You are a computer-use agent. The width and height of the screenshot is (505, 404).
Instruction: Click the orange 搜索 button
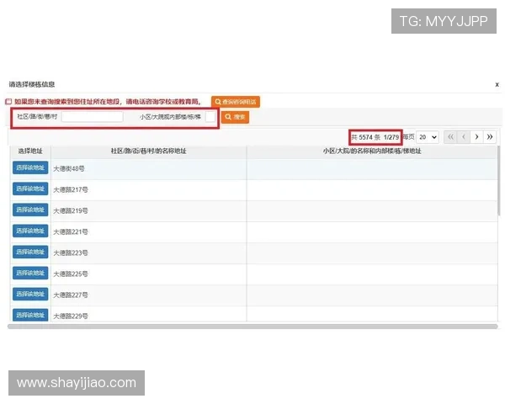tap(235, 117)
